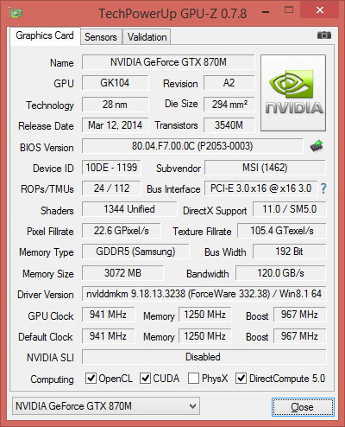Click the Shaders field 1344 Unified

(x=129, y=209)
